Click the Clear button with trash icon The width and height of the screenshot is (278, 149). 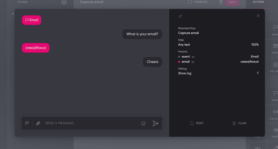pos(239,123)
